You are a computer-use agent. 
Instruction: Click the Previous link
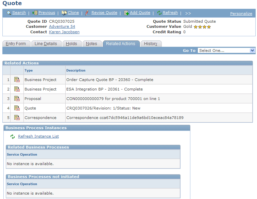tap(47, 13)
